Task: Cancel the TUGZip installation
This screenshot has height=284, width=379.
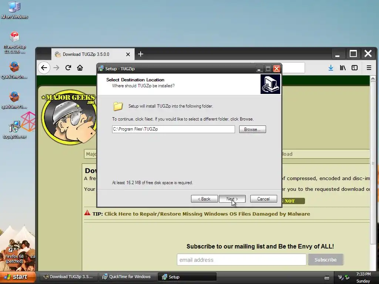Action: [264, 199]
